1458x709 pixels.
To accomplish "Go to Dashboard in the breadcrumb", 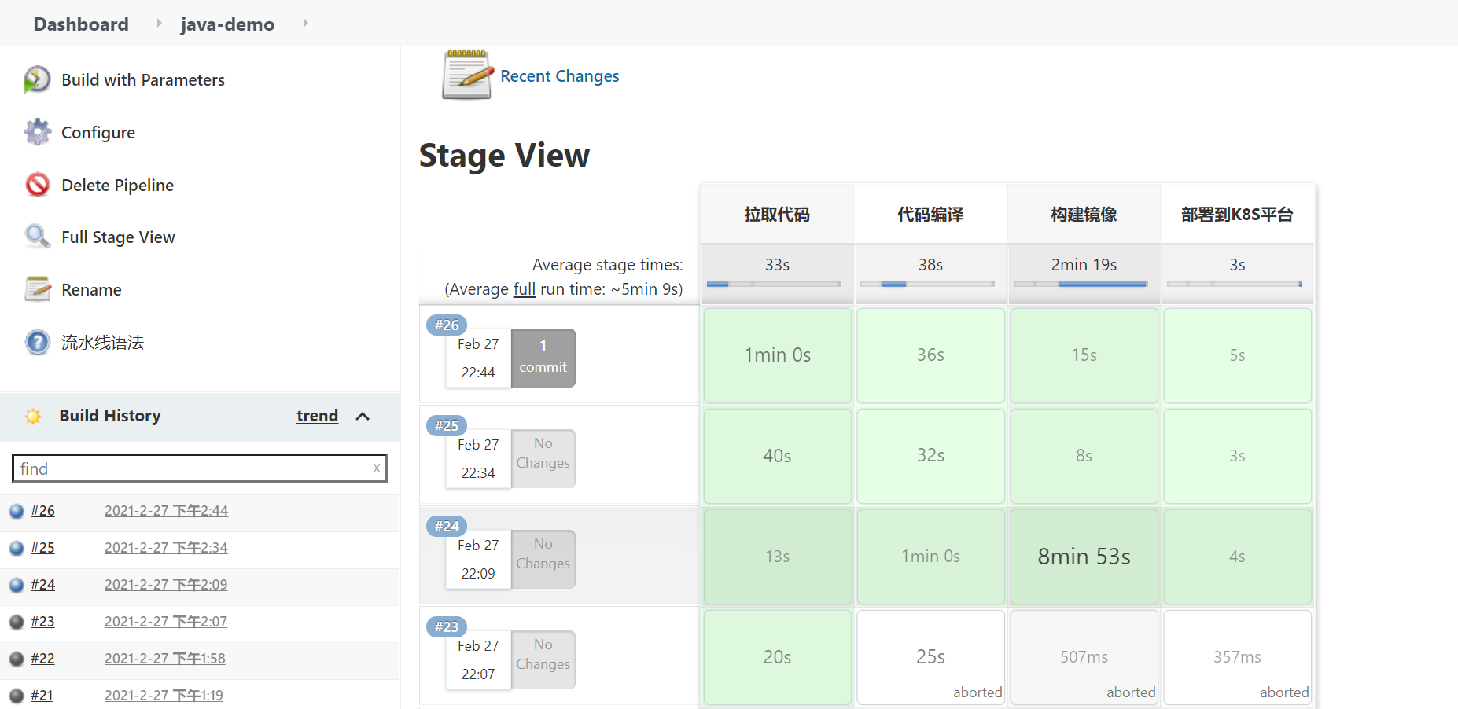I will tap(81, 24).
